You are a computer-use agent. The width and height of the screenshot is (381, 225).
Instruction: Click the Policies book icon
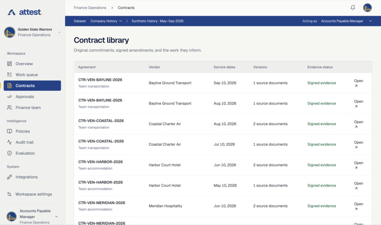tap(9, 131)
